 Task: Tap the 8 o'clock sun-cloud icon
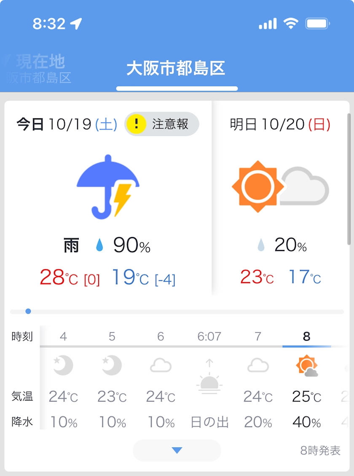306,366
